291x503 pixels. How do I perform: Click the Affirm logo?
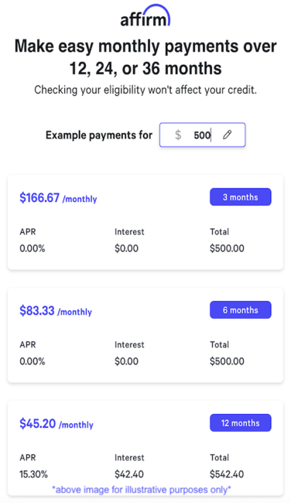tap(145, 15)
